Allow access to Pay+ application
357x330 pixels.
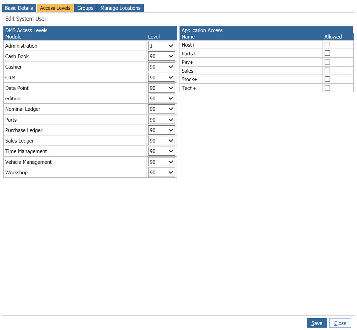coord(327,62)
